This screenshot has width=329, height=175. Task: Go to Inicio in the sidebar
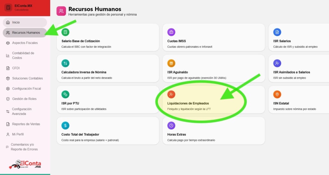pos(16,22)
